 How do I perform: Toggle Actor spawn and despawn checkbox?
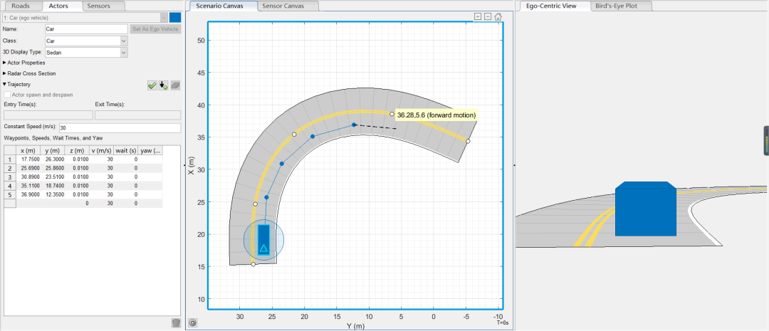pyautogui.click(x=7, y=95)
